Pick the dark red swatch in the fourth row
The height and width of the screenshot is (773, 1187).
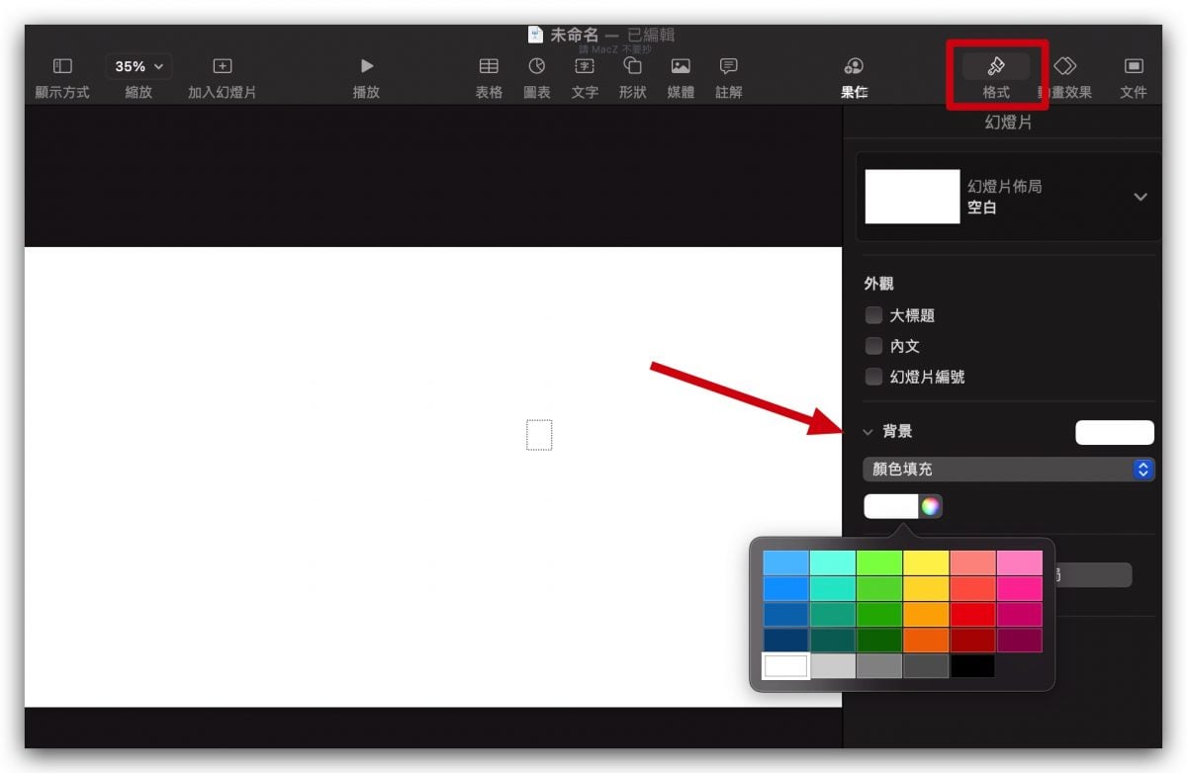pos(972,640)
